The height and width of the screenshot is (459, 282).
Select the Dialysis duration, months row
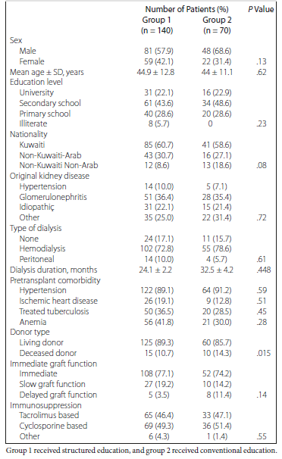tap(140, 270)
